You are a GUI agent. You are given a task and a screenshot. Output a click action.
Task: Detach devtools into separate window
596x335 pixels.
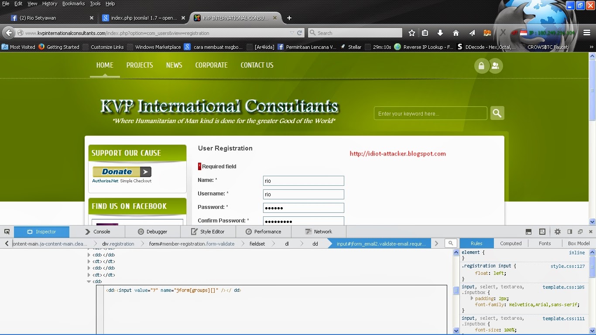coord(580,232)
